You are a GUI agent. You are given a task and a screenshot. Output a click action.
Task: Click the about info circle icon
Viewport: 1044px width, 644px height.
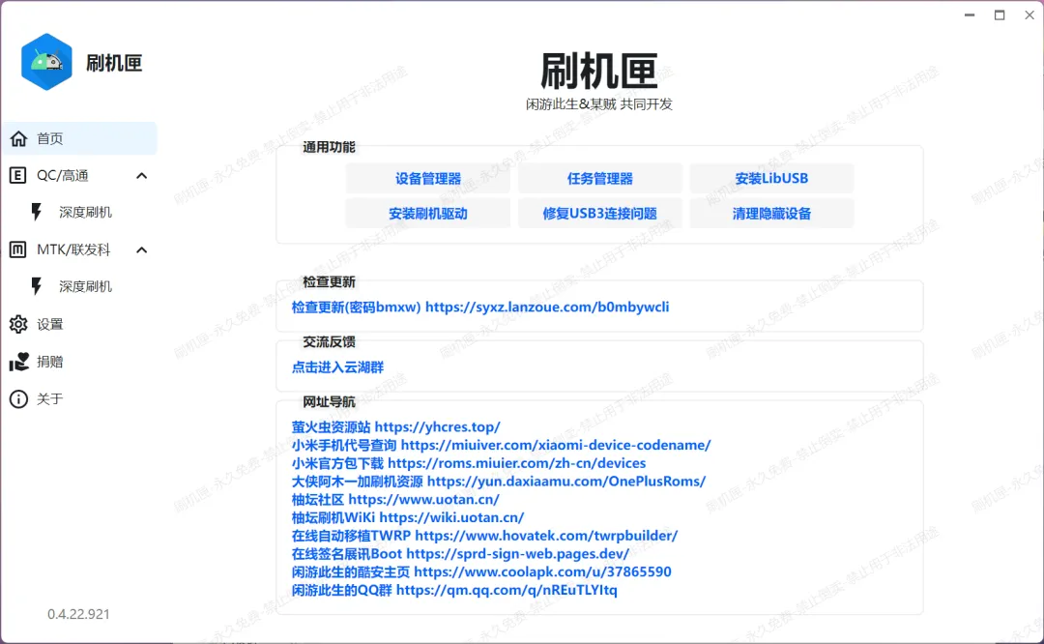(18, 399)
